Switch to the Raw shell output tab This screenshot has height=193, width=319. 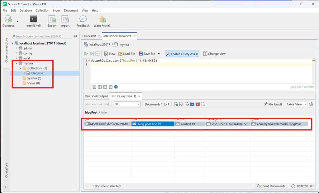click(x=96, y=96)
